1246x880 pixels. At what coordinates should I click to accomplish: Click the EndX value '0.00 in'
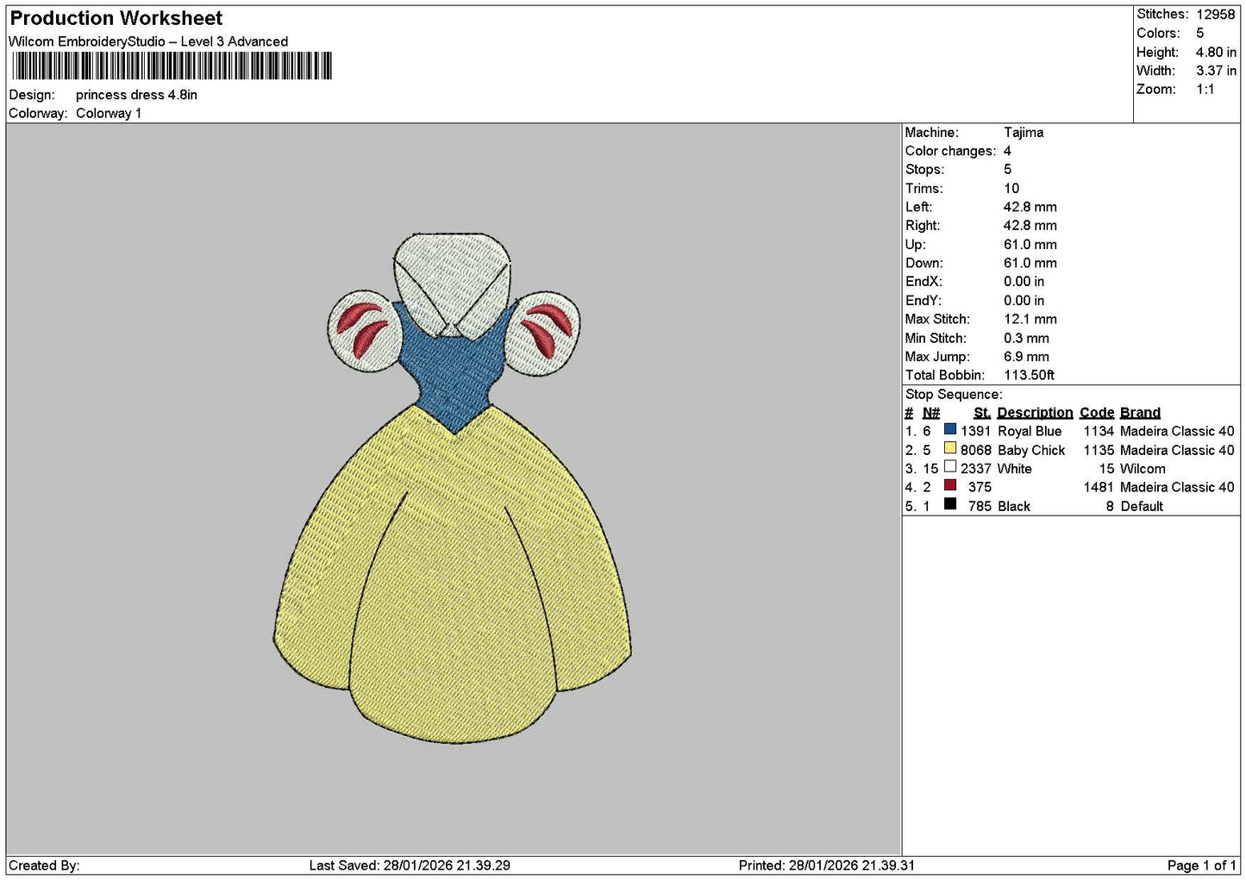click(1024, 281)
